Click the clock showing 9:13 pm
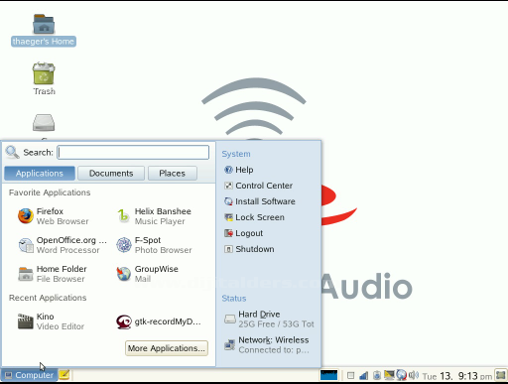Image resolution: width=508 pixels, height=384 pixels. click(457, 376)
